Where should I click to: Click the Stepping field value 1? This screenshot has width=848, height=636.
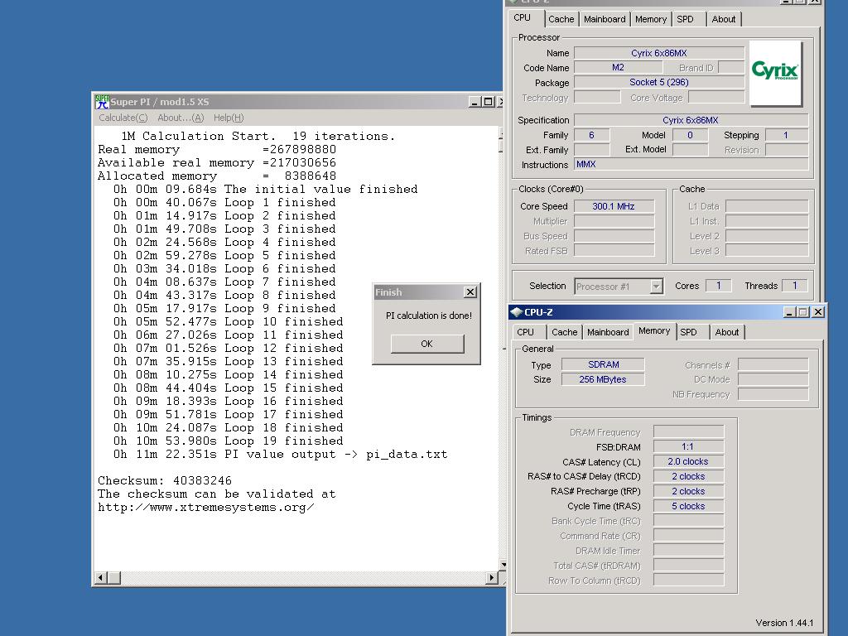(x=787, y=135)
